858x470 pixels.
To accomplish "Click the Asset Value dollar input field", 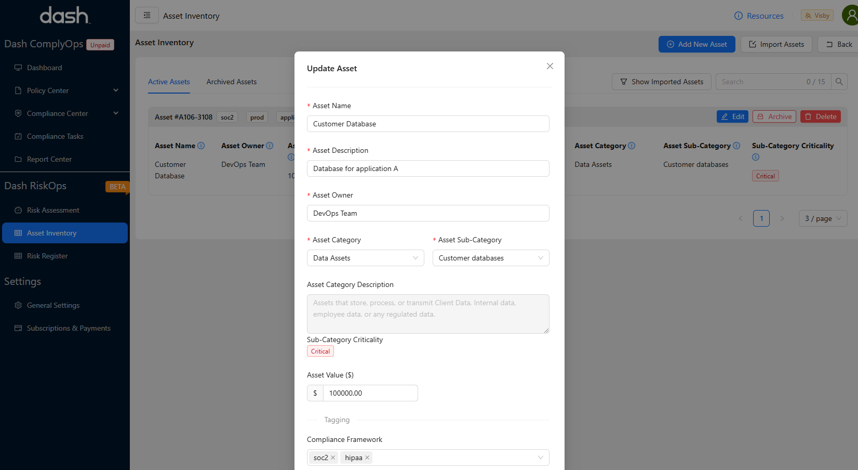I will pyautogui.click(x=370, y=393).
